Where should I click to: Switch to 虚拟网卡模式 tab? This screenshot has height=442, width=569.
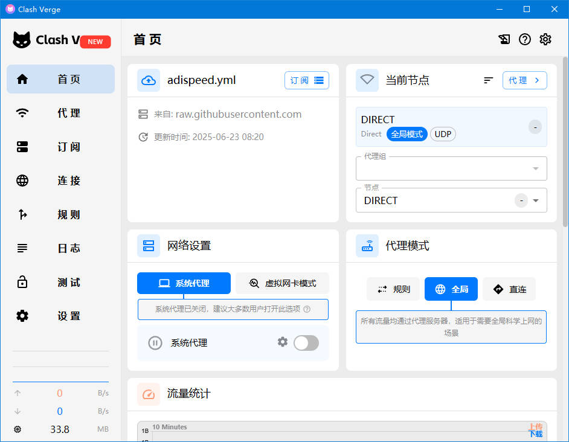click(283, 283)
